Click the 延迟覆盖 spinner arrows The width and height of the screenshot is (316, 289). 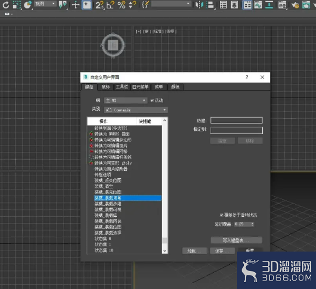pyautogui.click(x=252, y=224)
